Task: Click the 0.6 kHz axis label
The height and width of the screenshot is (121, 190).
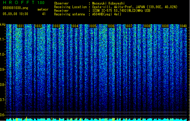Action: tap(3, 115)
